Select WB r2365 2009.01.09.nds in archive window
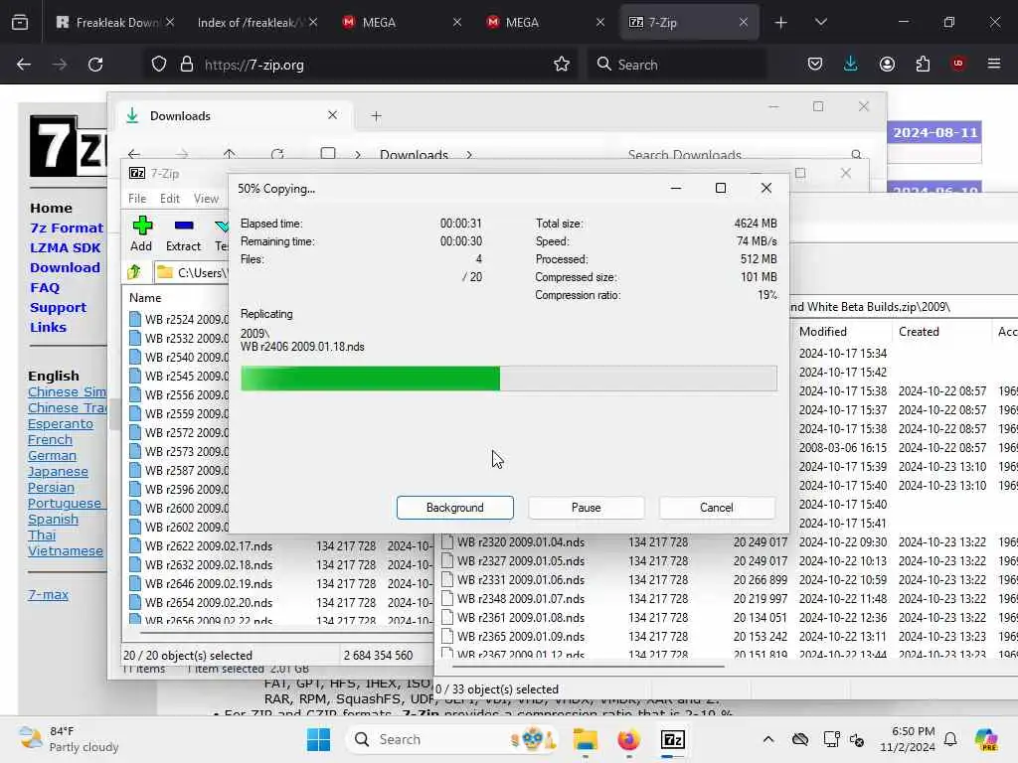Screen dimensions: 1018x763 pyautogui.click(x=521, y=637)
